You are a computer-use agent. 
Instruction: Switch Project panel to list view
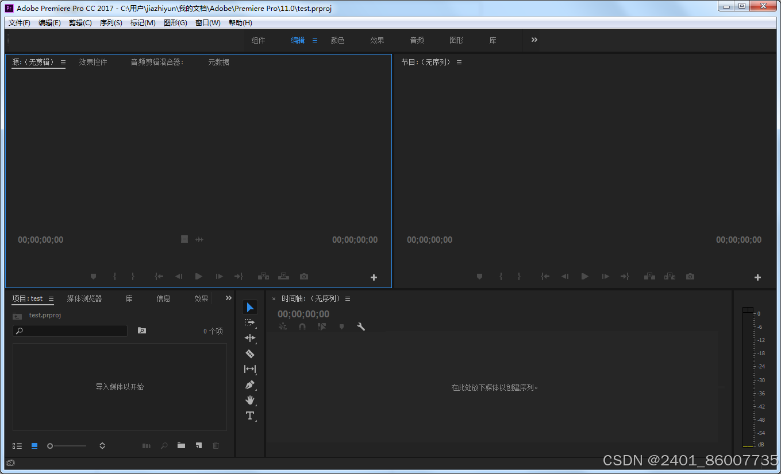click(x=17, y=446)
